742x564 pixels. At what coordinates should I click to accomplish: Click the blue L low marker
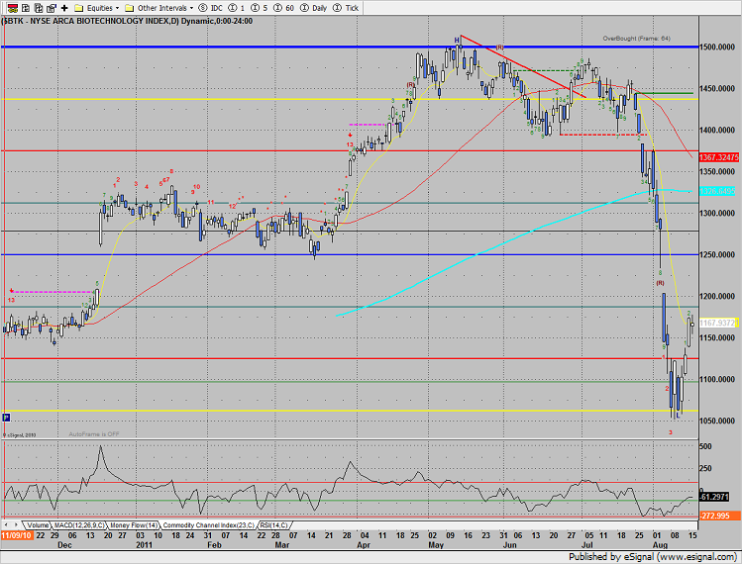click(x=678, y=415)
